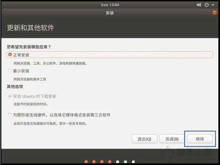
Task: Click the 其他选项 section label
Action: click(x=15, y=87)
